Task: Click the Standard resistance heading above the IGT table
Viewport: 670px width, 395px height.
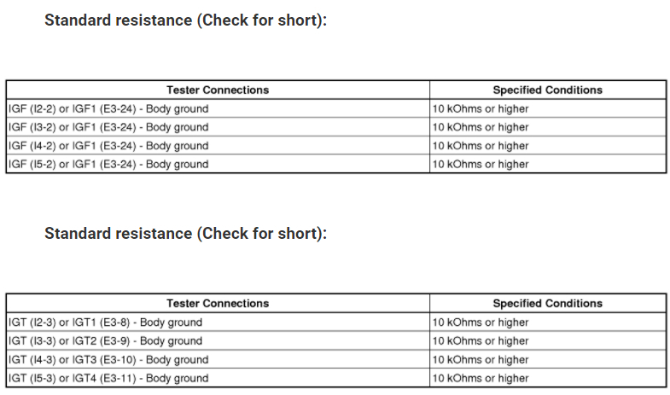Action: [185, 233]
